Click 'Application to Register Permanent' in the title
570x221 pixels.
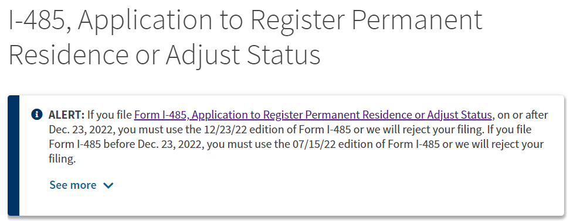(x=280, y=20)
